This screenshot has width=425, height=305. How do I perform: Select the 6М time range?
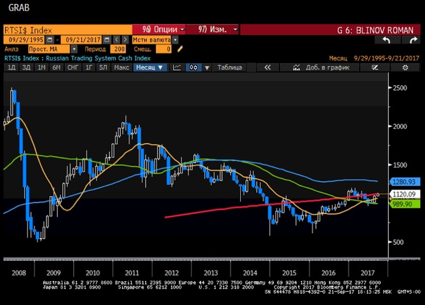(x=56, y=67)
